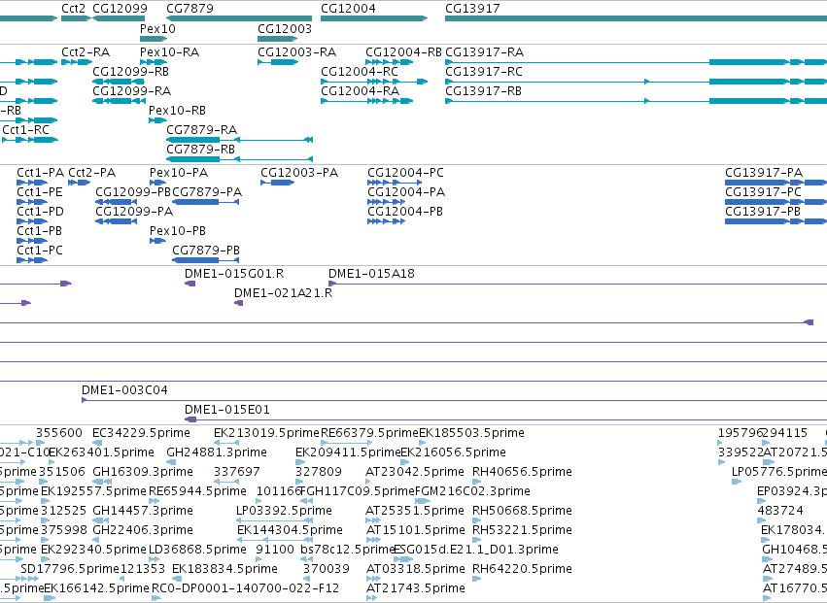This screenshot has width=827, height=603.
Task: Click the Cct2 gene label
Action: 73,9
